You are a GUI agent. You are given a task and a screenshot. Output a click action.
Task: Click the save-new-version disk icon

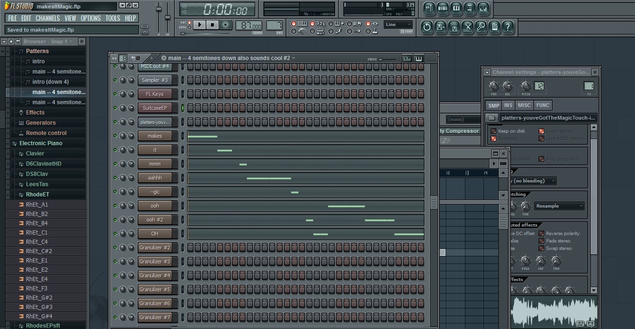(x=440, y=27)
